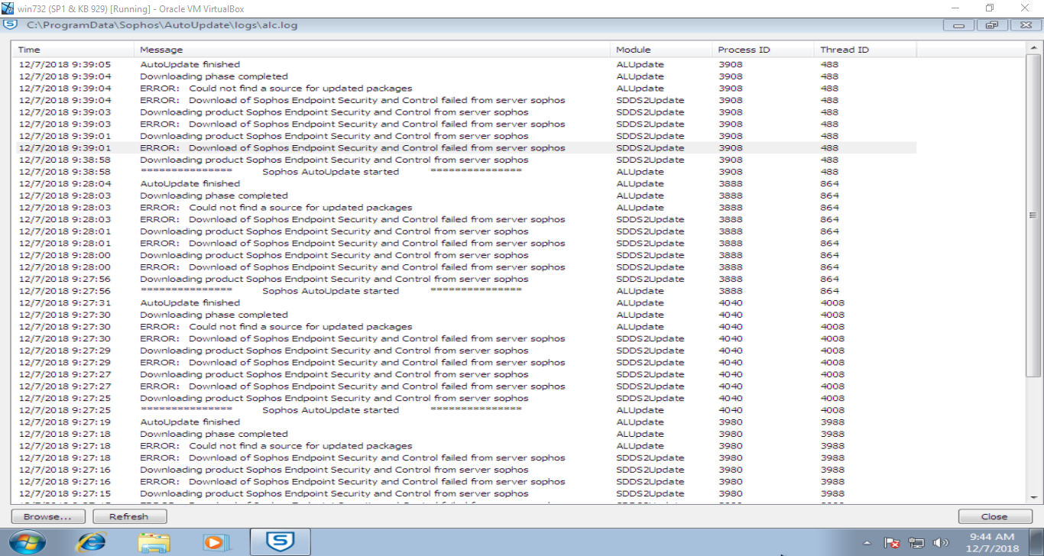Sort by the Module column header

(661, 50)
